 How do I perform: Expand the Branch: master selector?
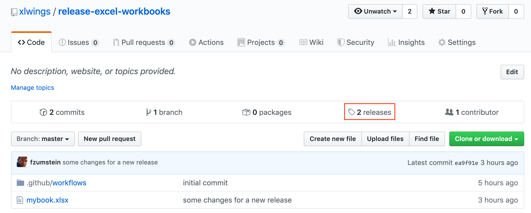(x=43, y=139)
